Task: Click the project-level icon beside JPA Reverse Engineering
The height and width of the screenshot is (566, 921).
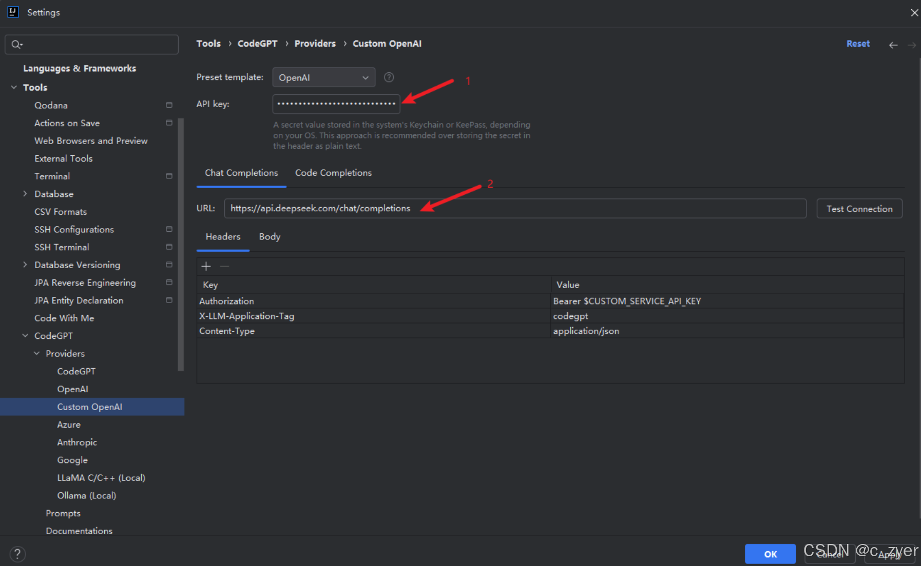Action: tap(169, 282)
